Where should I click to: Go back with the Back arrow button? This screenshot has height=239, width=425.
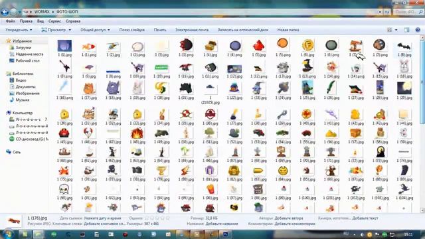(x=5, y=12)
